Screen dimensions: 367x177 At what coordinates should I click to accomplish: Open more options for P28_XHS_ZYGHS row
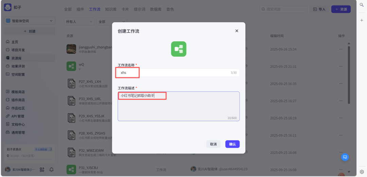pos(341,135)
